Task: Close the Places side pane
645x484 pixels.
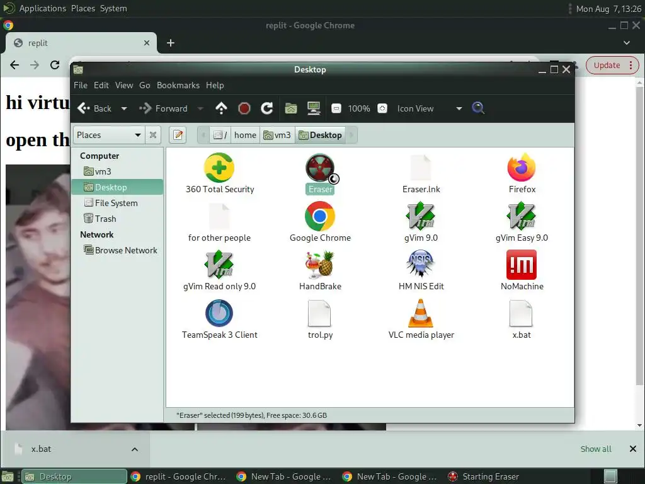Action: pyautogui.click(x=152, y=135)
